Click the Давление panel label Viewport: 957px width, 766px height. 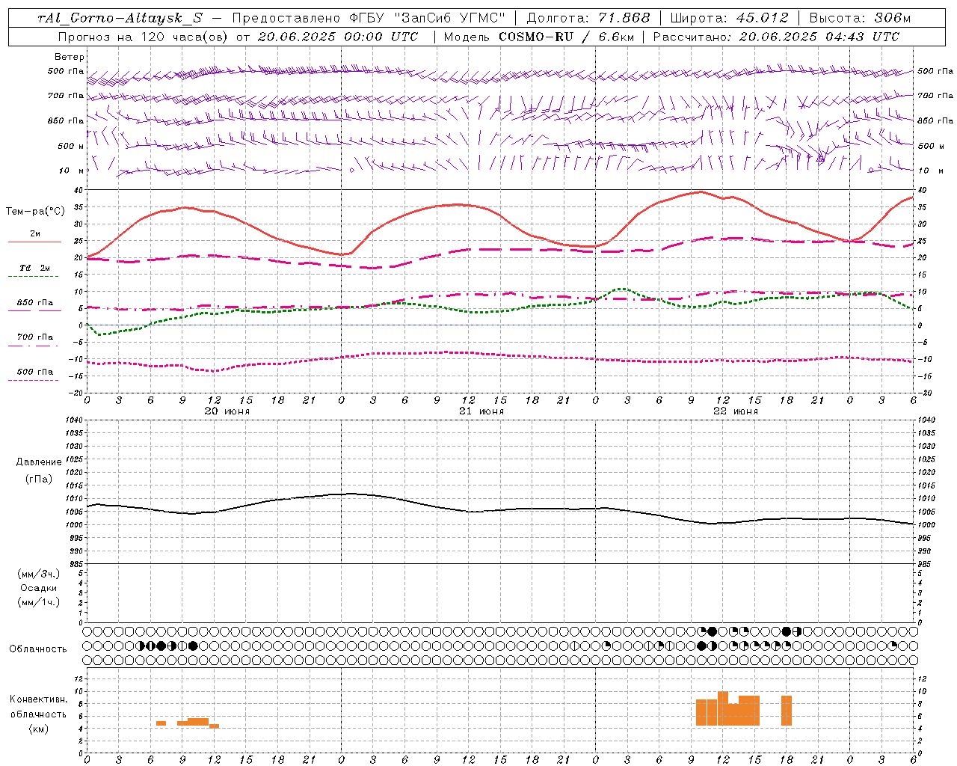tap(39, 462)
